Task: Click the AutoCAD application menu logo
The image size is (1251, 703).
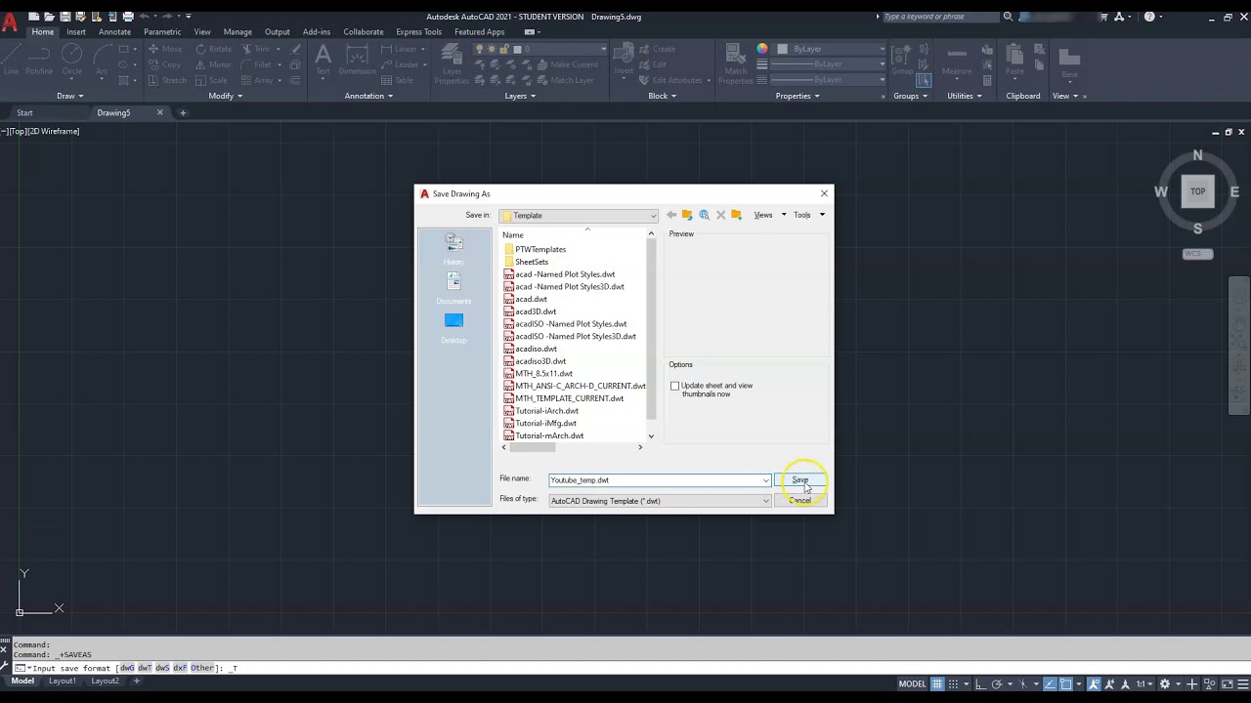Action: [x=10, y=21]
